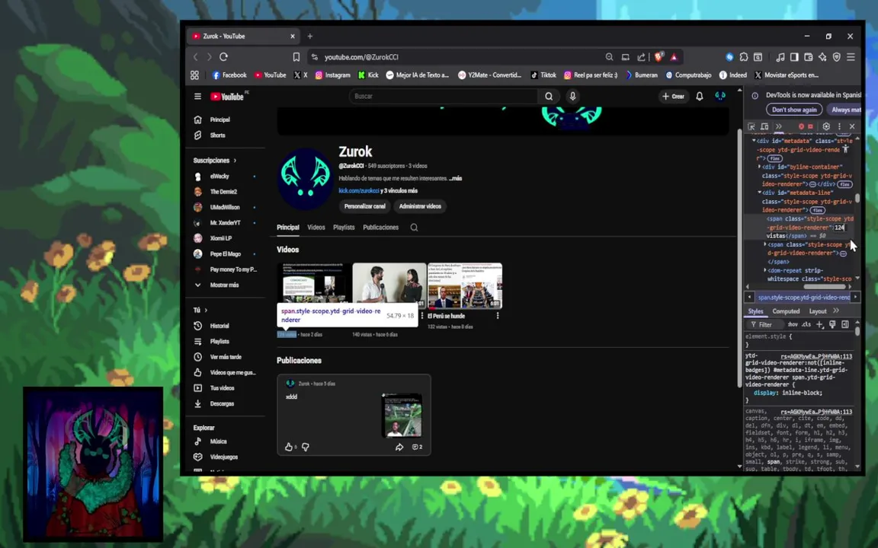Screen dimensions: 878x548
Task: Open the Brave VPN shield icon
Action: coord(837,57)
